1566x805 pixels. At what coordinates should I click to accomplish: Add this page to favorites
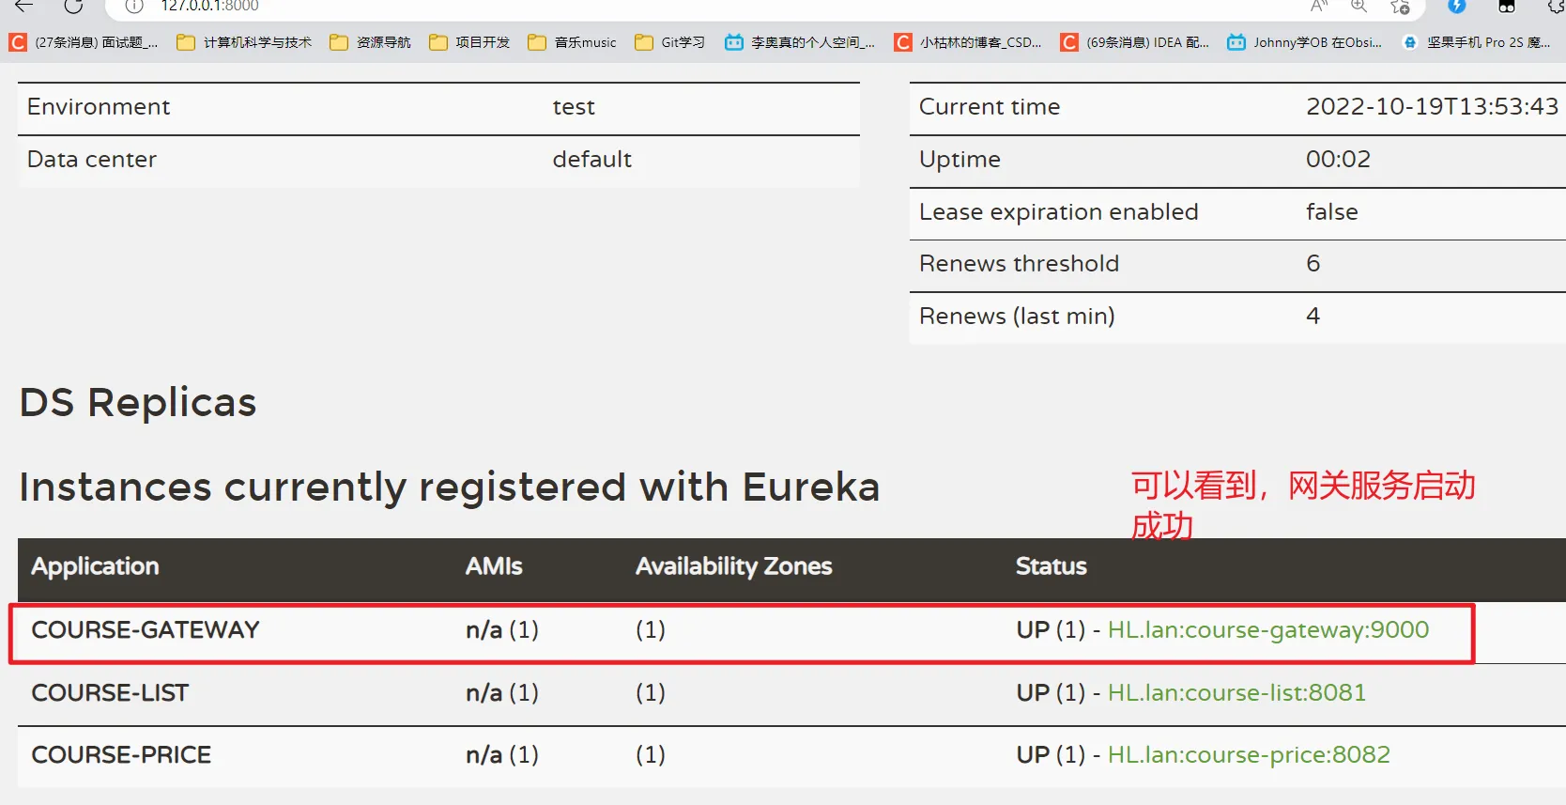1400,6
